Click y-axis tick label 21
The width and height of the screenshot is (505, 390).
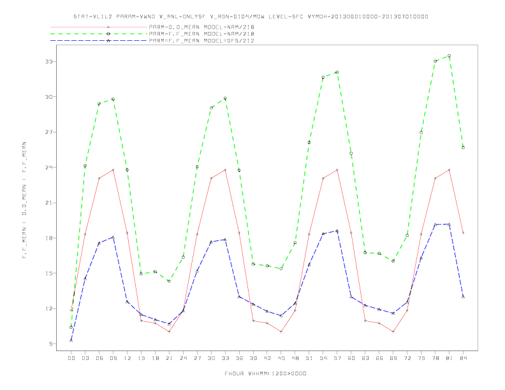(49, 203)
